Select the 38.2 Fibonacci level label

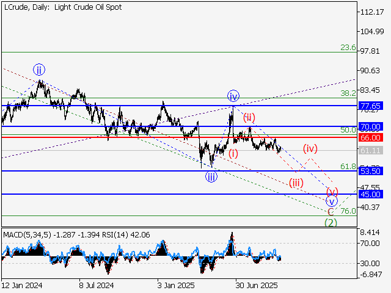point(348,93)
